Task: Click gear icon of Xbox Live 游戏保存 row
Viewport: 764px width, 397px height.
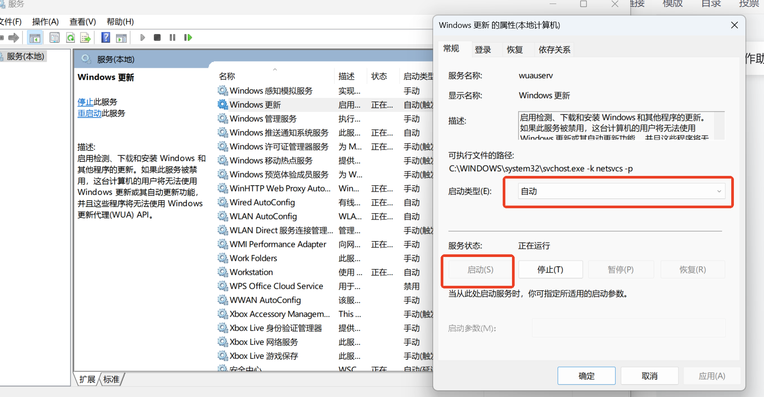Action: pos(223,356)
